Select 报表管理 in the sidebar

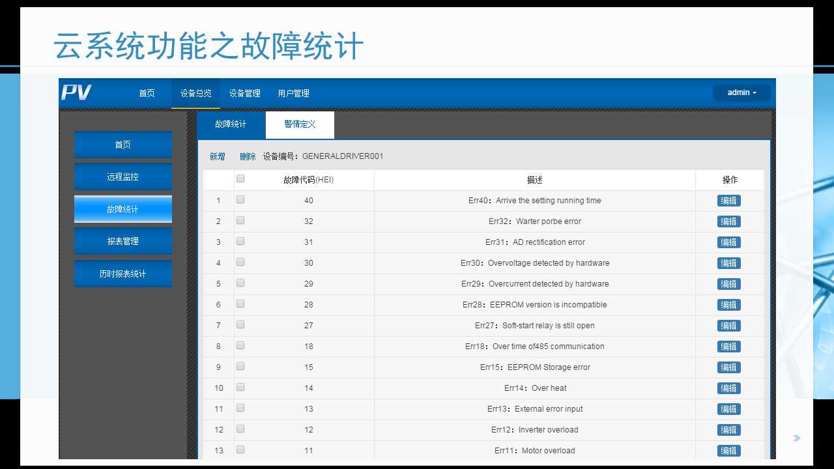coord(123,241)
